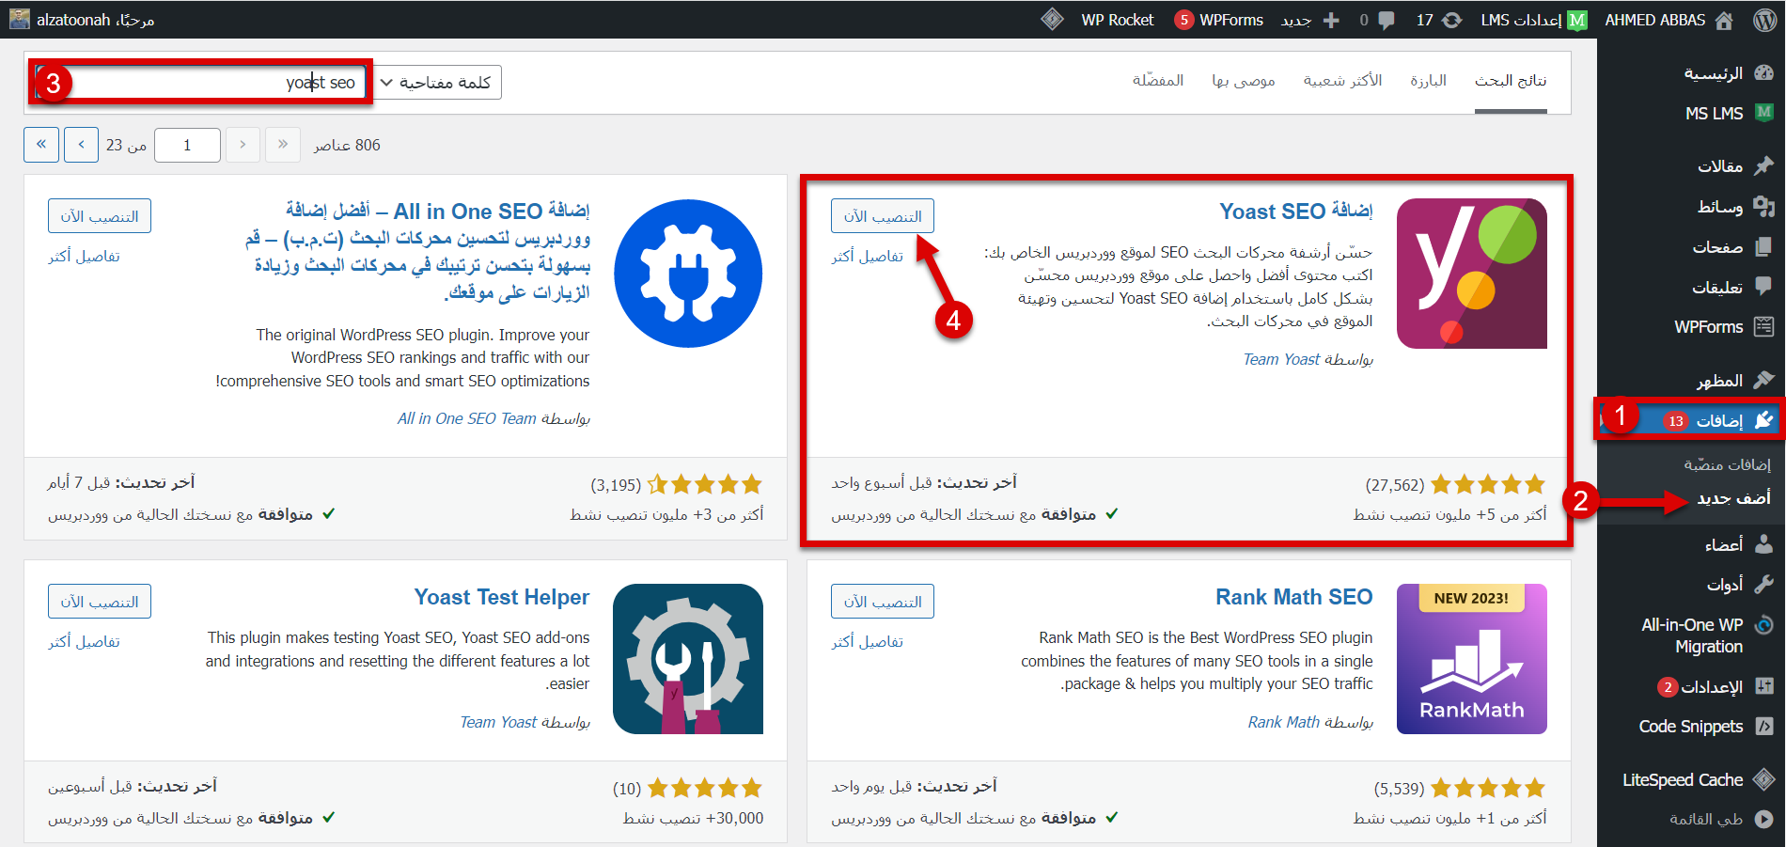1786x847 pixels.
Task: Open المظهر appearance brush icon
Action: pyautogui.click(x=1763, y=380)
